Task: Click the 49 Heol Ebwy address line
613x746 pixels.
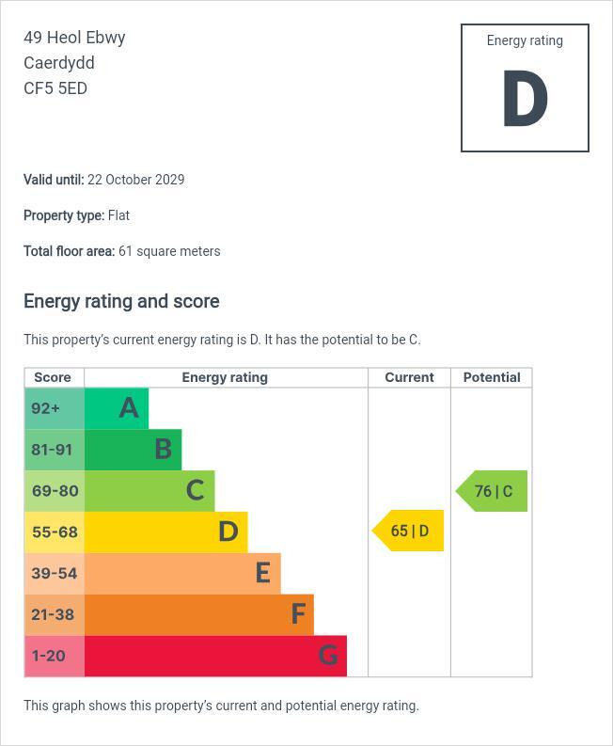Action: 74,38
